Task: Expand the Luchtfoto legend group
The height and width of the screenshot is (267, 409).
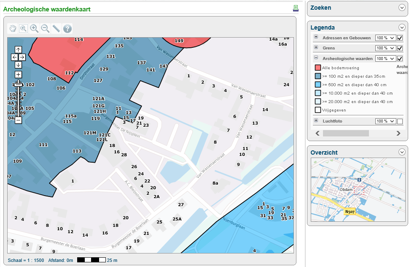Action: (x=316, y=120)
